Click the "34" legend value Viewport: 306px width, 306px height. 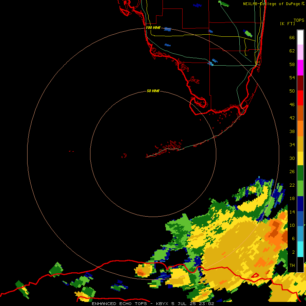[292, 145]
